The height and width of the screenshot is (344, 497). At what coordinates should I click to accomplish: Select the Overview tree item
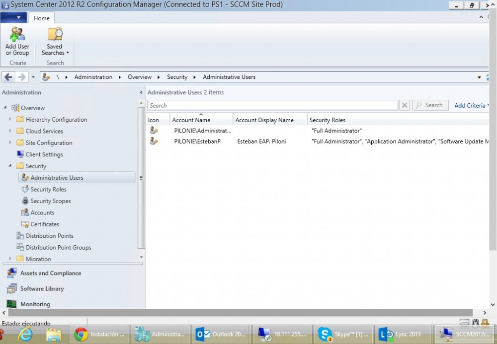(x=33, y=108)
